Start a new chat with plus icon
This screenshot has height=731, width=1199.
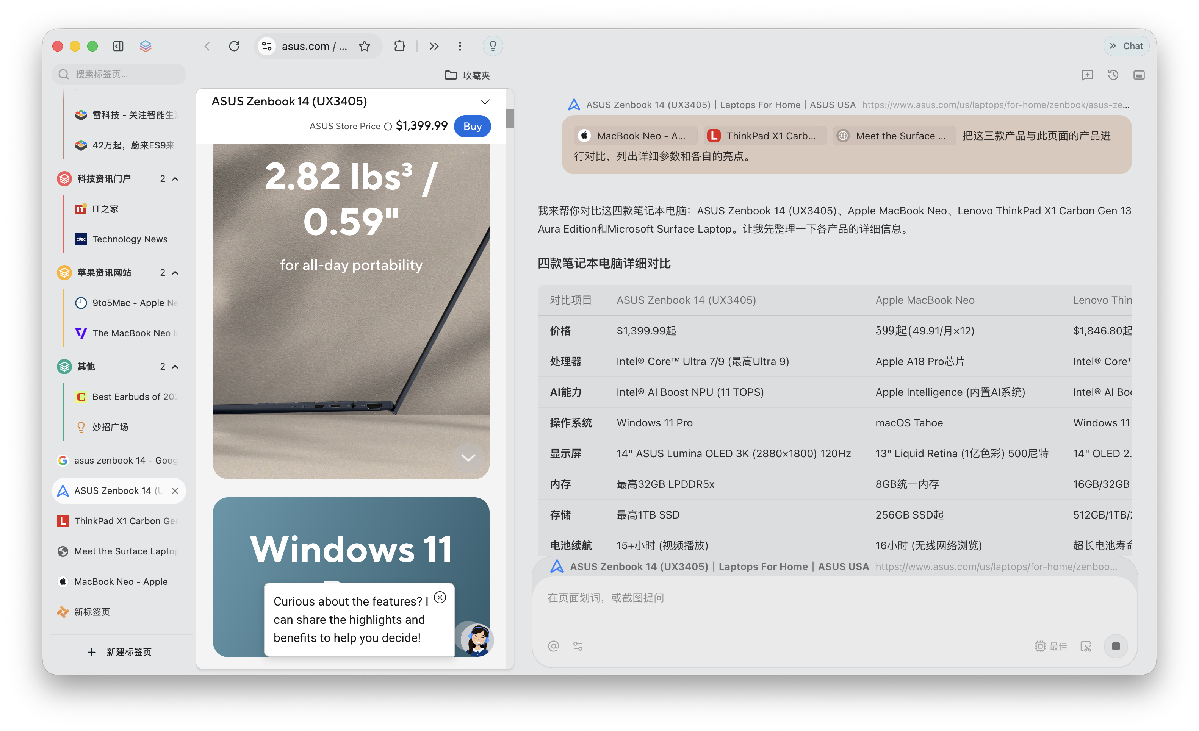coord(1087,75)
